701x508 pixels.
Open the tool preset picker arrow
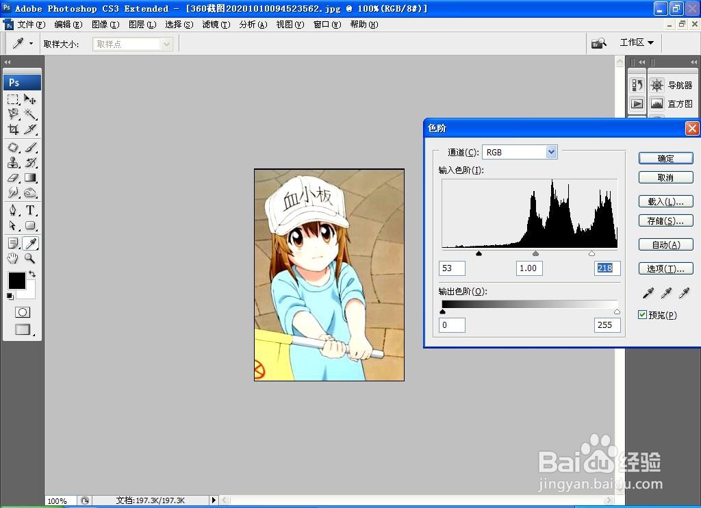point(31,43)
